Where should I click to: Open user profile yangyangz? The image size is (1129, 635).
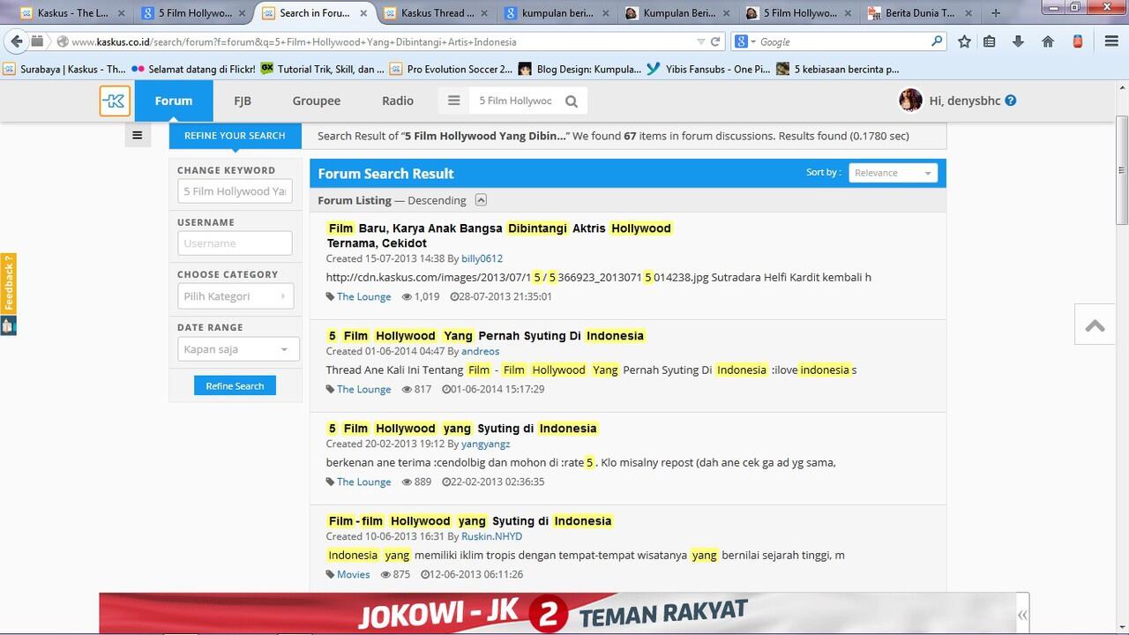click(x=487, y=444)
